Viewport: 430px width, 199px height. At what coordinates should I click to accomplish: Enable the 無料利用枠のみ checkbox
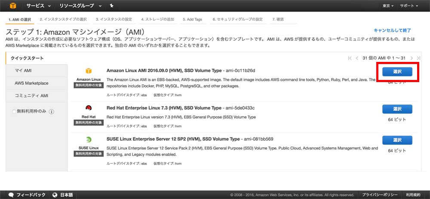point(14,112)
